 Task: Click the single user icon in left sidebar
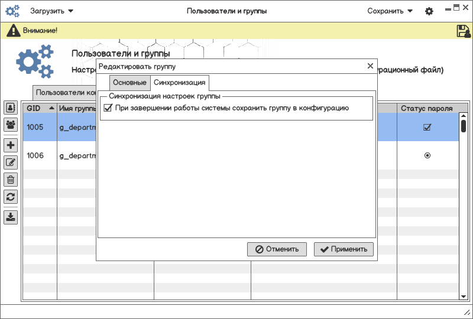pos(11,108)
